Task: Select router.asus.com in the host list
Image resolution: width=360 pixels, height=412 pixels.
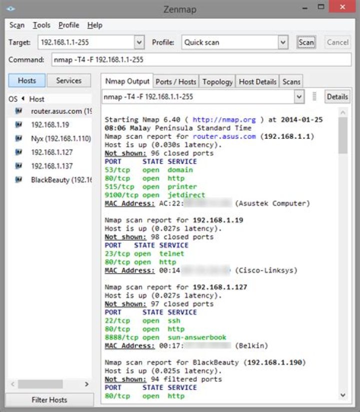Action: click(x=50, y=111)
